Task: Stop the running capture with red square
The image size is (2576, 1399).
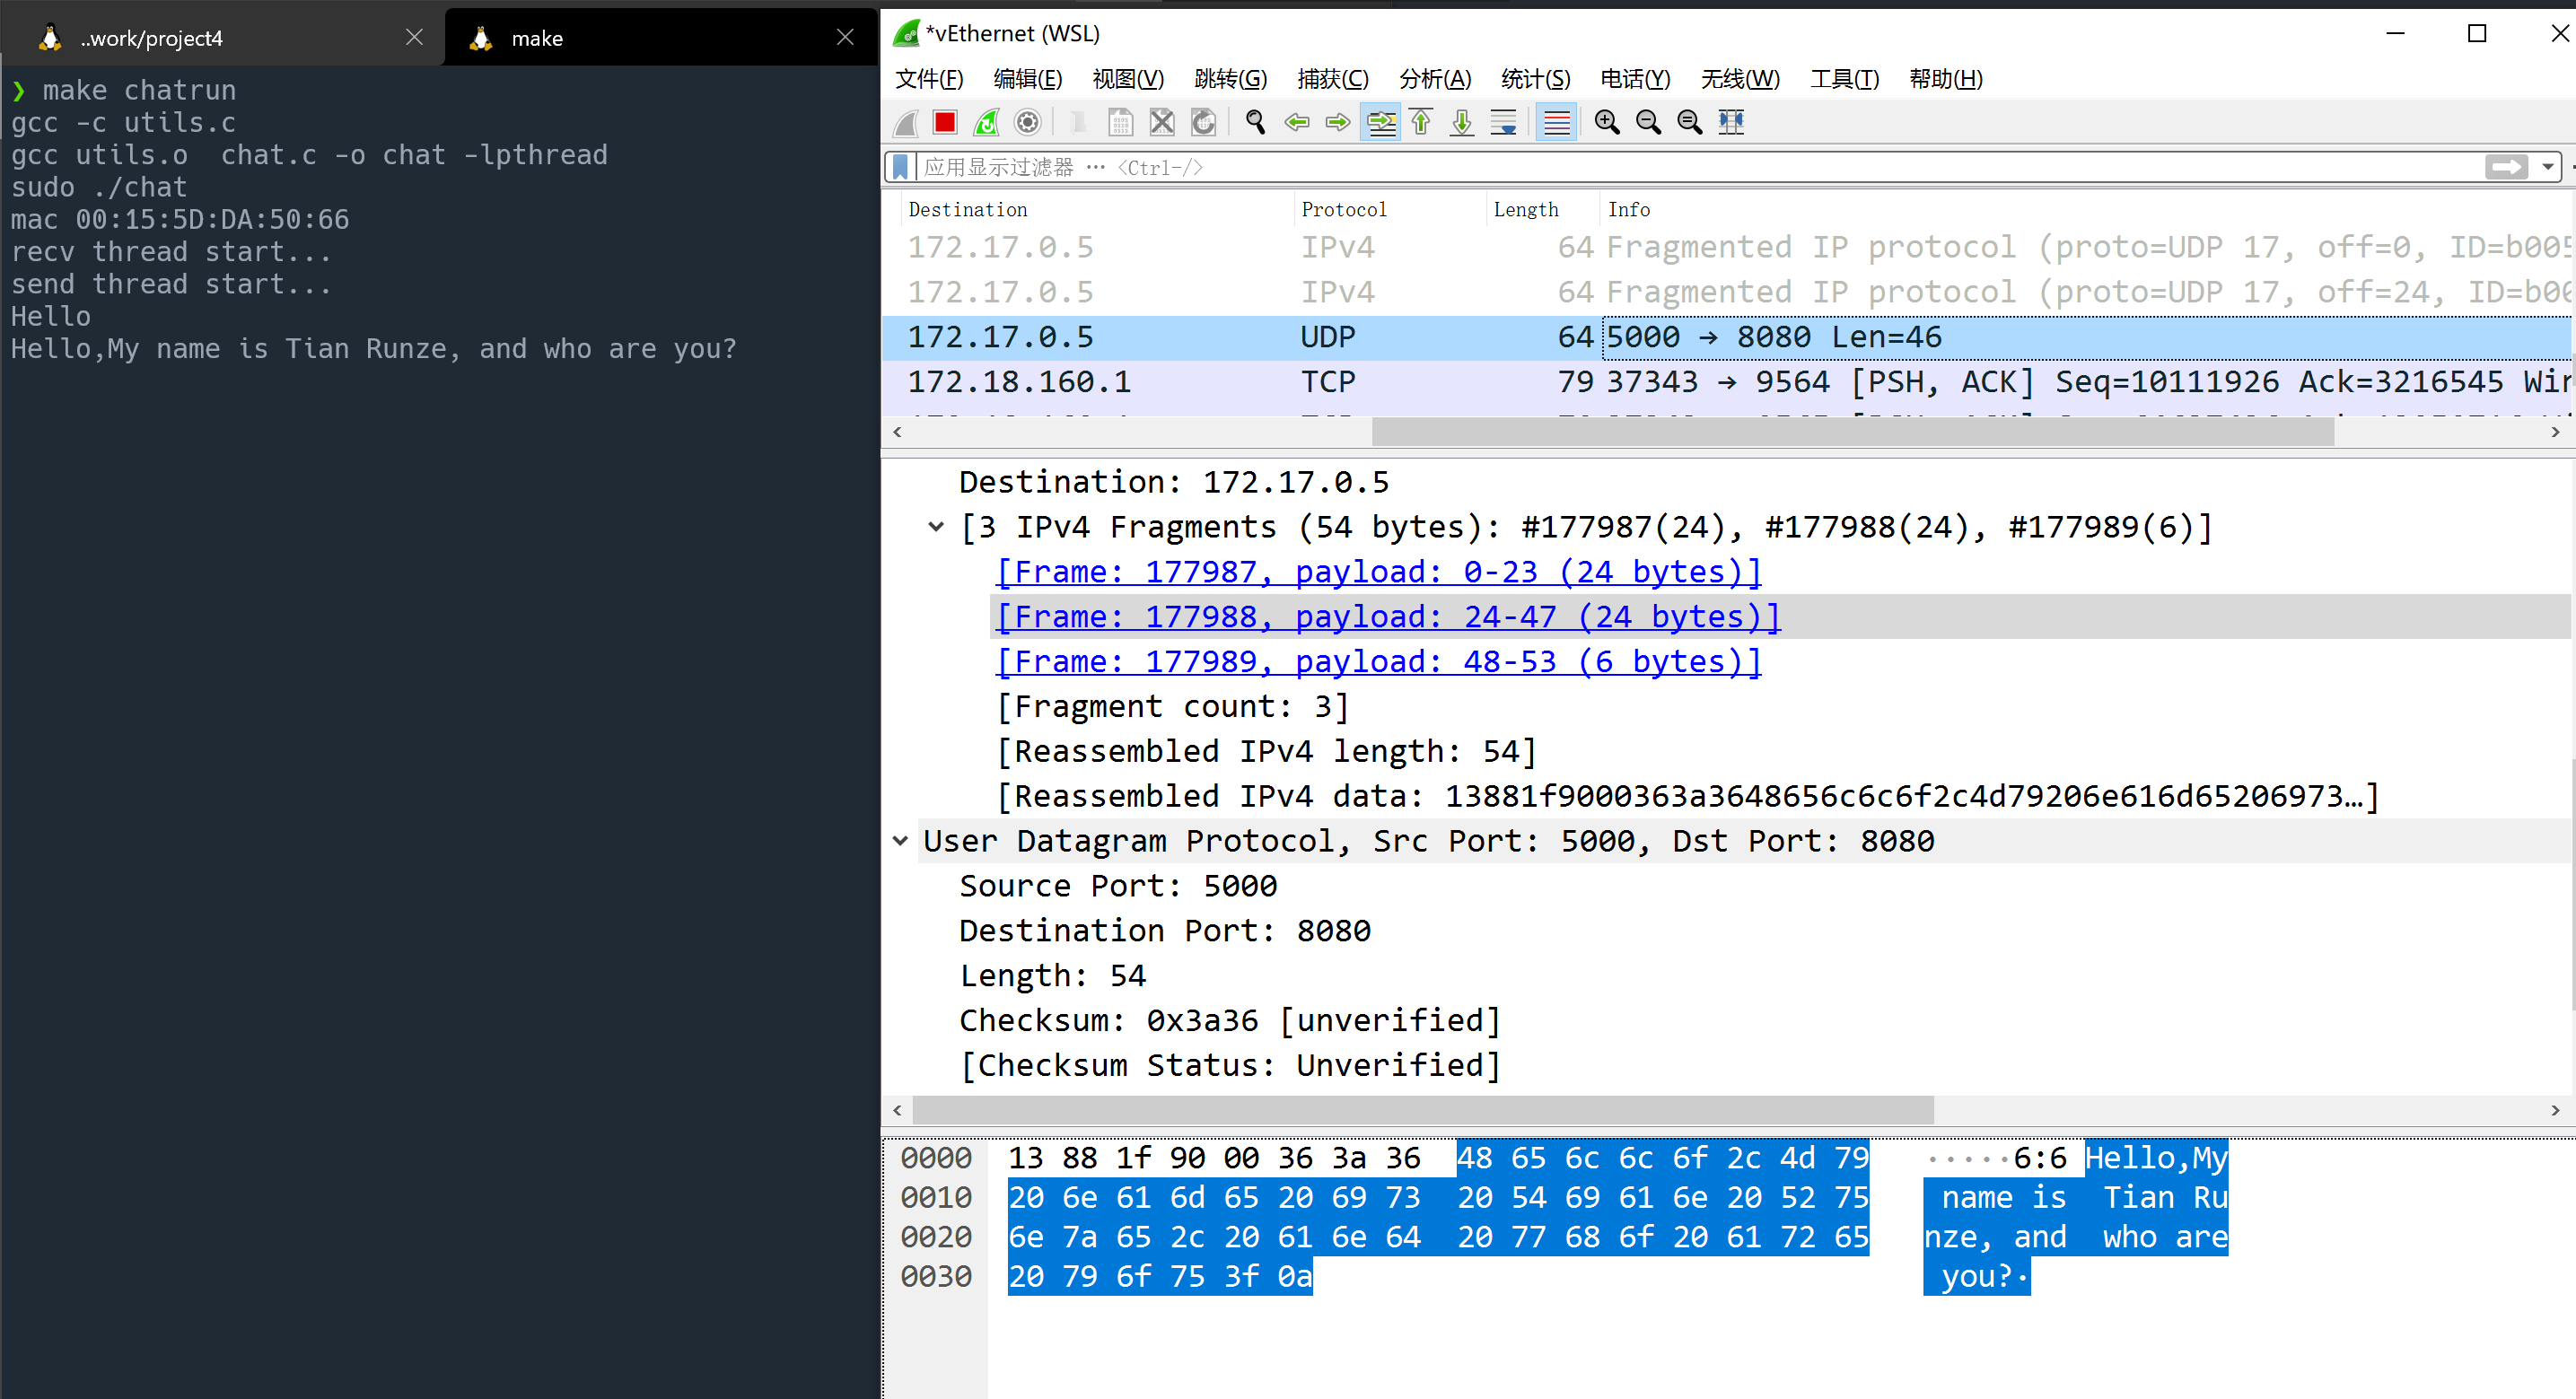Action: click(x=945, y=122)
